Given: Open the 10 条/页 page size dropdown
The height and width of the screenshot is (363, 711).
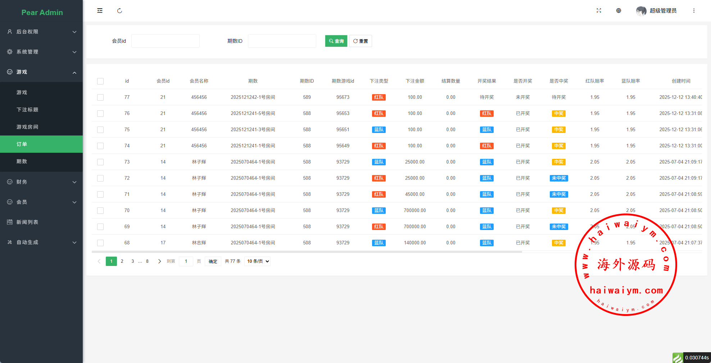Looking at the screenshot, I should click(257, 261).
